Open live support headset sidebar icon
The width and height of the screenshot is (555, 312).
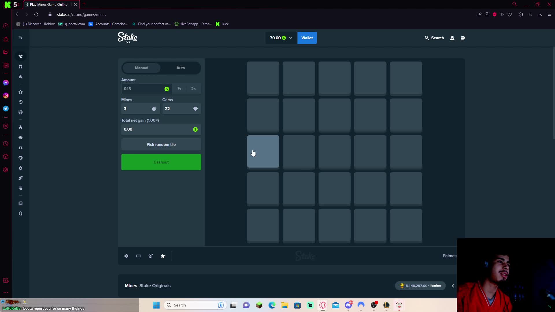point(21,213)
